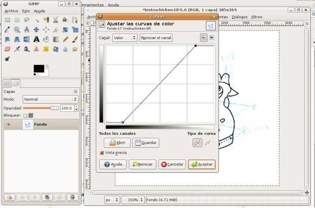Switch curves histogram to linear scale
The width and height of the screenshot is (315, 208).
204,38
